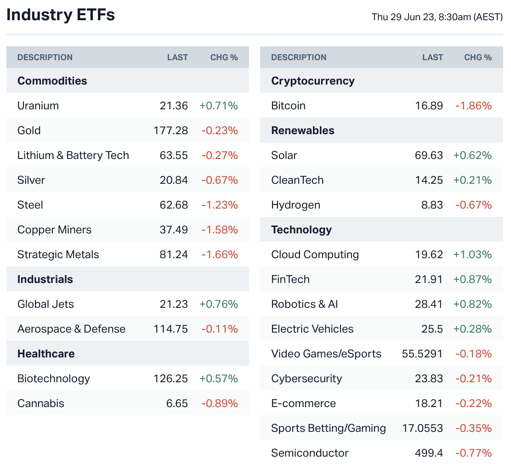Sort the left table by CHG % header
Viewport: 511px width, 464px height.
(x=224, y=57)
